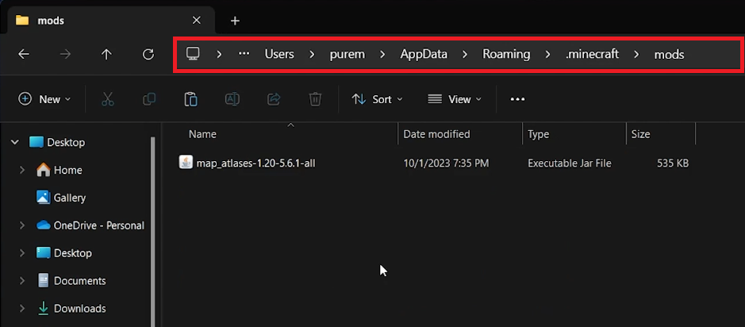
Task: Expand the OneDrive - Personal tree node
Action: (22, 225)
